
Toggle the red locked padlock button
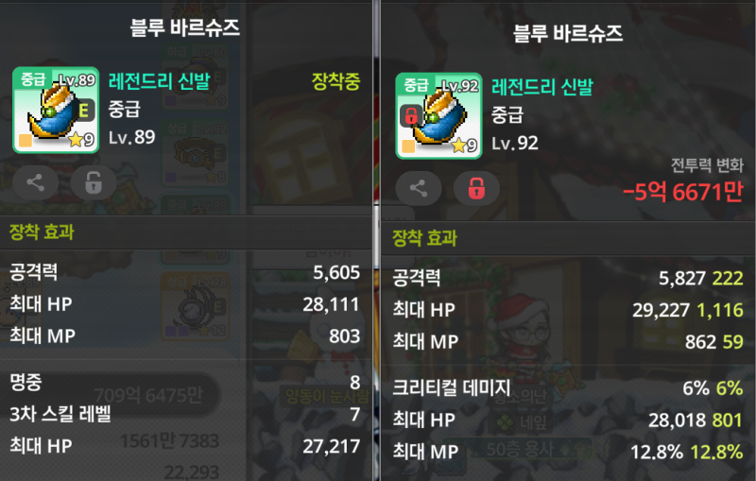(476, 188)
